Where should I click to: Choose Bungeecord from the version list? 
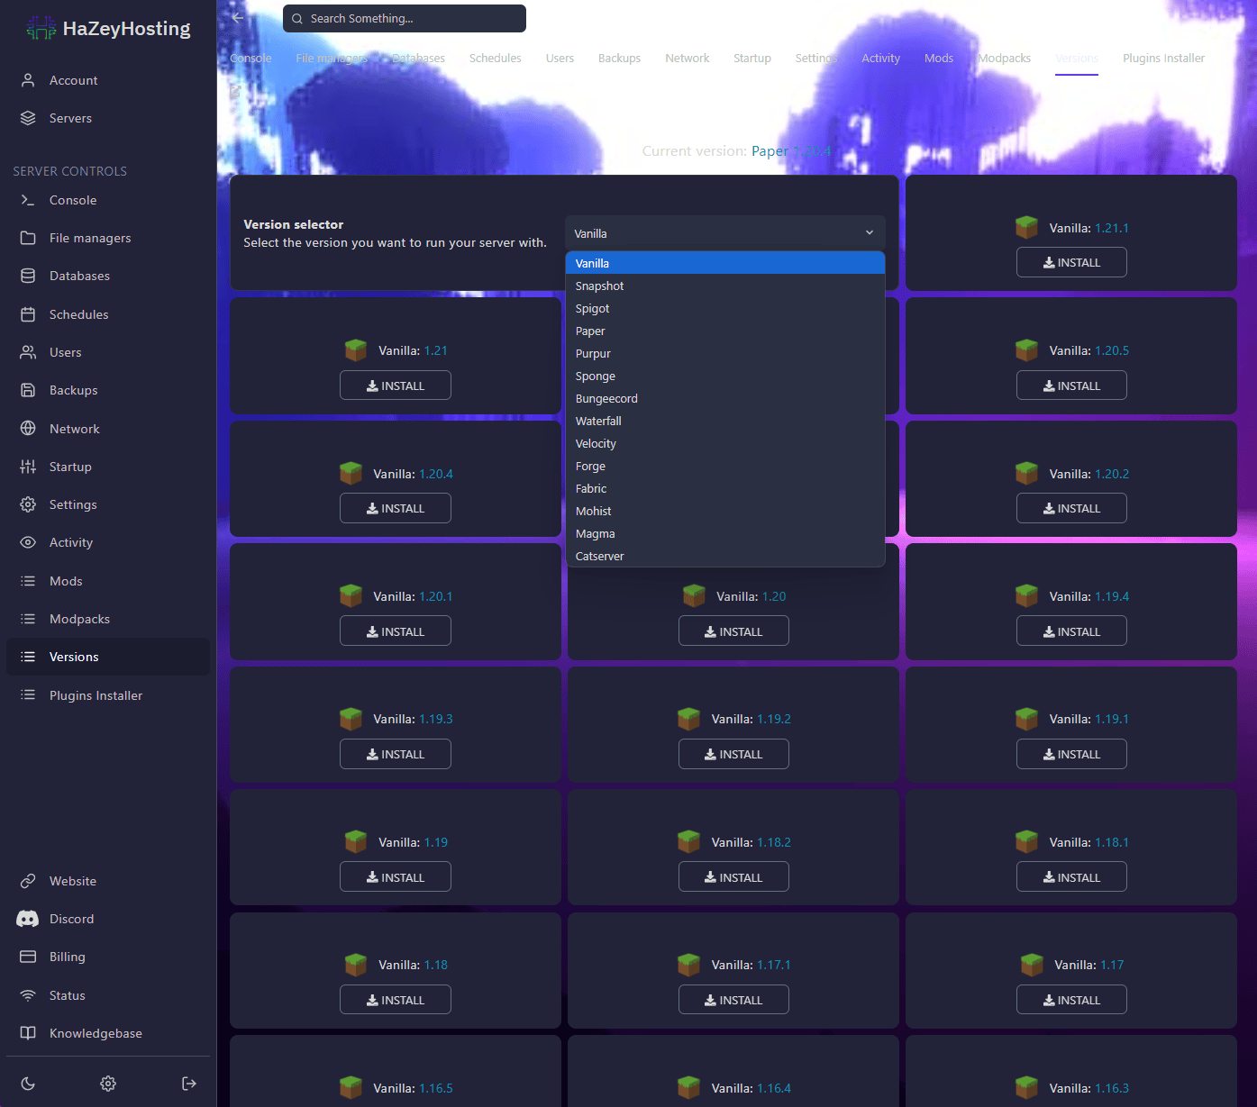click(724, 398)
